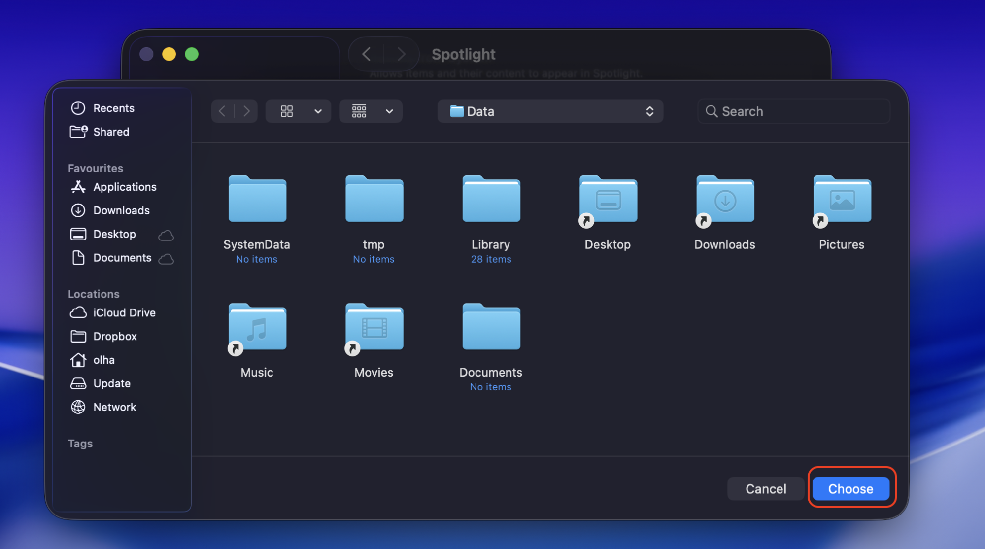Go to Downloads in sidebar Favourites
Image resolution: width=985 pixels, height=549 pixels.
(x=110, y=210)
